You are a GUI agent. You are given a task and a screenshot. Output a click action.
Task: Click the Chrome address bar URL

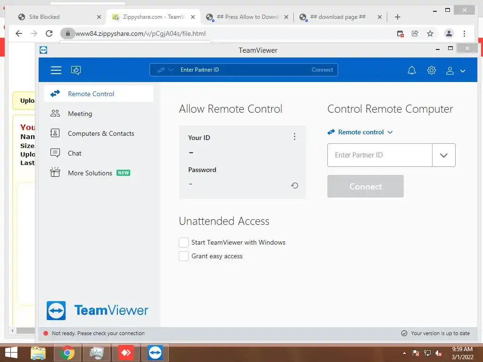coord(141,33)
